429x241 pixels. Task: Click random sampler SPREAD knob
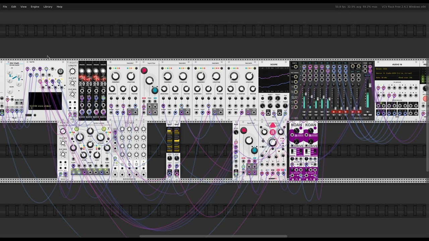click(x=100, y=137)
